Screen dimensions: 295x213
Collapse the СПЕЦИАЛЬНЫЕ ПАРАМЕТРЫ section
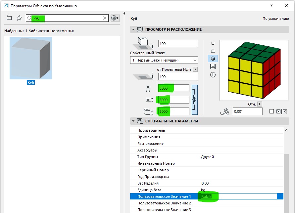pyautogui.click(x=133, y=121)
